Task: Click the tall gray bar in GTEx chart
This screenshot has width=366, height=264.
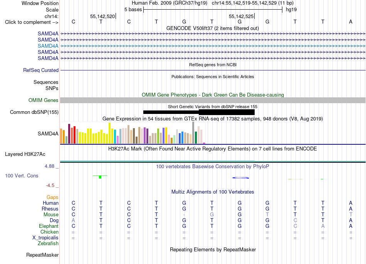Action: click(x=193, y=132)
